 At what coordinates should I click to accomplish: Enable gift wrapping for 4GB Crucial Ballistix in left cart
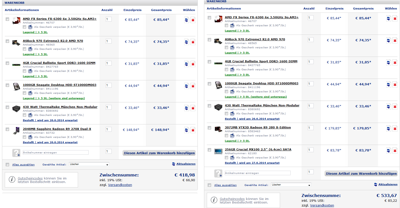click(x=24, y=71)
